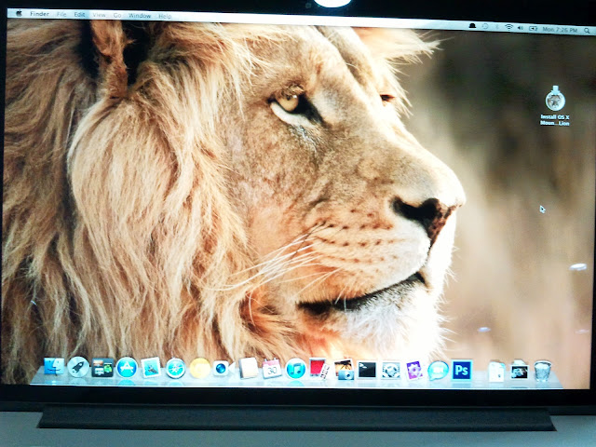Open the File menu
The image size is (596, 447).
pos(61,14)
